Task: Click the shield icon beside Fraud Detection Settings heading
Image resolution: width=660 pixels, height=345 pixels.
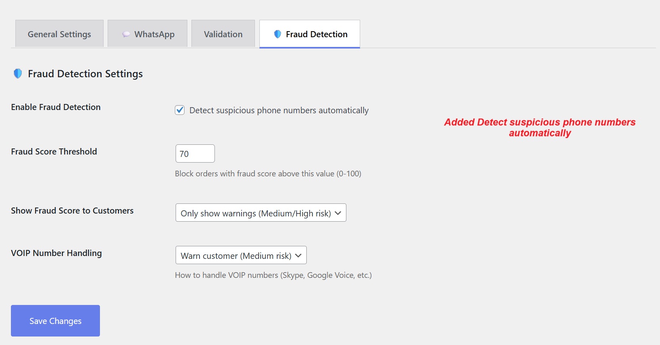Action: [18, 74]
